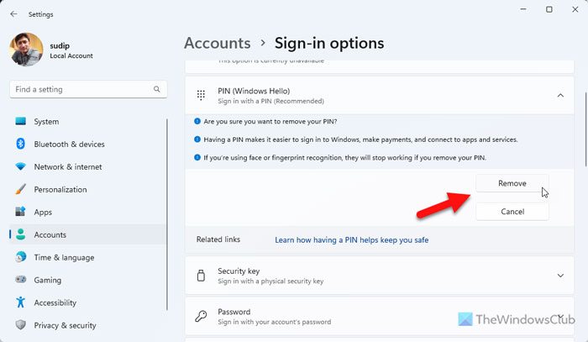
Task: Click the Accounts breadcrumb link
Action: [217, 43]
